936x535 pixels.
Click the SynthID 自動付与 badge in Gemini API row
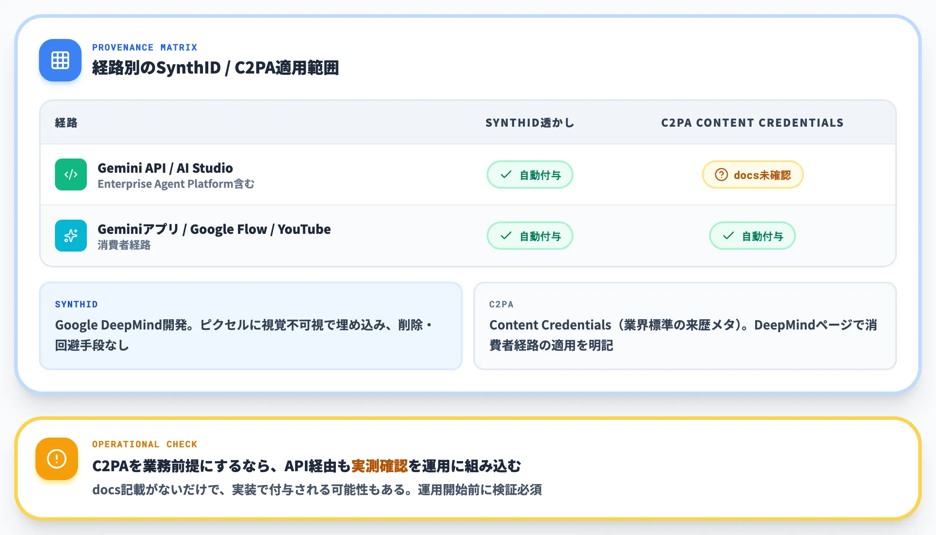coord(530,174)
